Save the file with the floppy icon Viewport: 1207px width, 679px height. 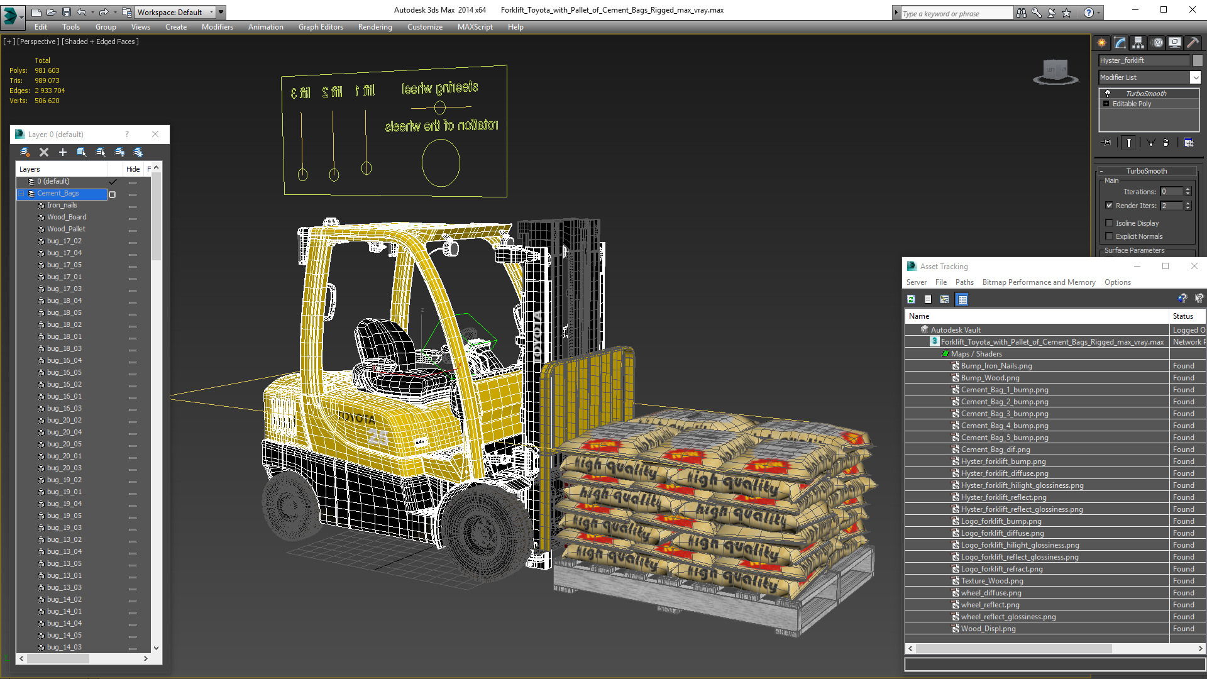pyautogui.click(x=66, y=12)
